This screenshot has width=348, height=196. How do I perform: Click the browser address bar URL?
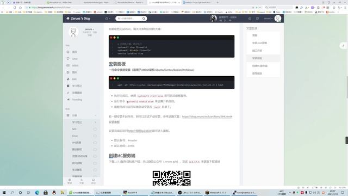[51, 8]
